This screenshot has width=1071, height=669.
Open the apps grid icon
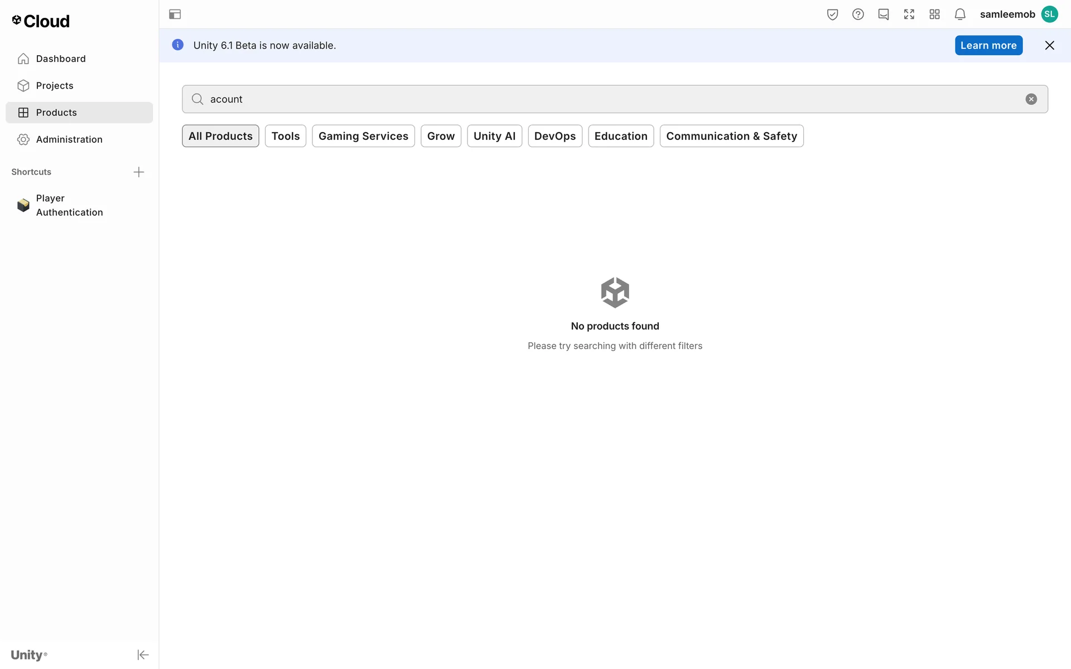[x=935, y=14]
